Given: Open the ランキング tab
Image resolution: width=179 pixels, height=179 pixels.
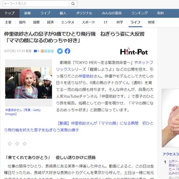Looking at the screenshot, I should (139, 13).
